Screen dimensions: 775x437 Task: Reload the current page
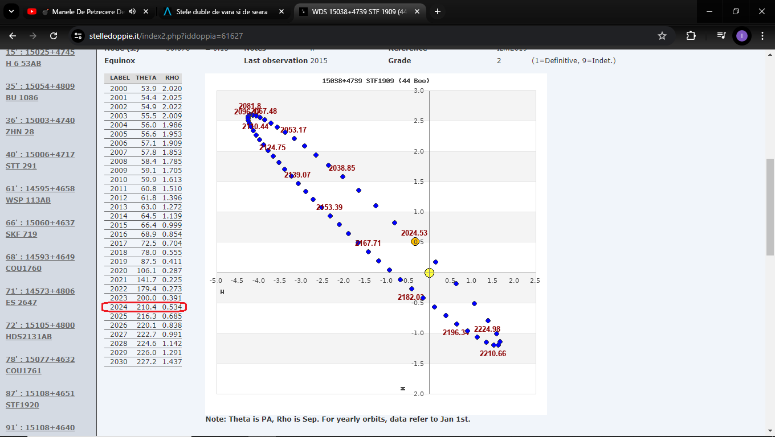(54, 36)
